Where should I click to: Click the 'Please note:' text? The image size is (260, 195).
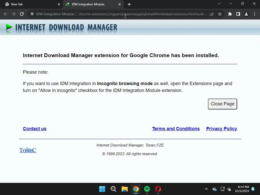click(x=36, y=72)
